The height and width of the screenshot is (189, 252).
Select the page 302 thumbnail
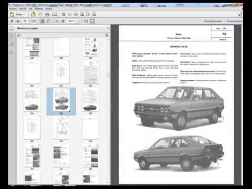click(61, 72)
